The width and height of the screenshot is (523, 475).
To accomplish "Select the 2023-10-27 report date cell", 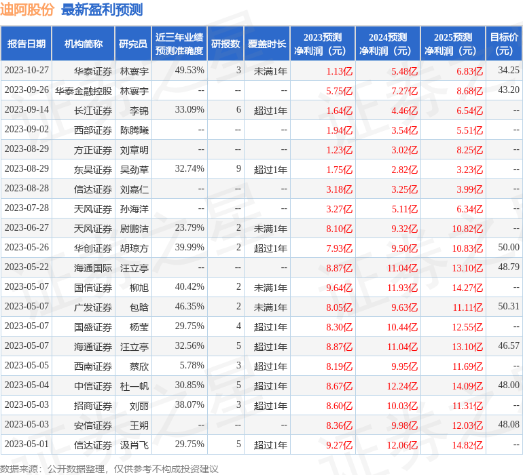I will click(x=26, y=71).
